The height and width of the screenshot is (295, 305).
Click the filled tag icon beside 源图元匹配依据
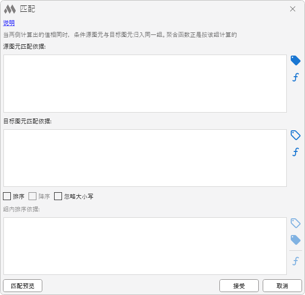coord(295,60)
